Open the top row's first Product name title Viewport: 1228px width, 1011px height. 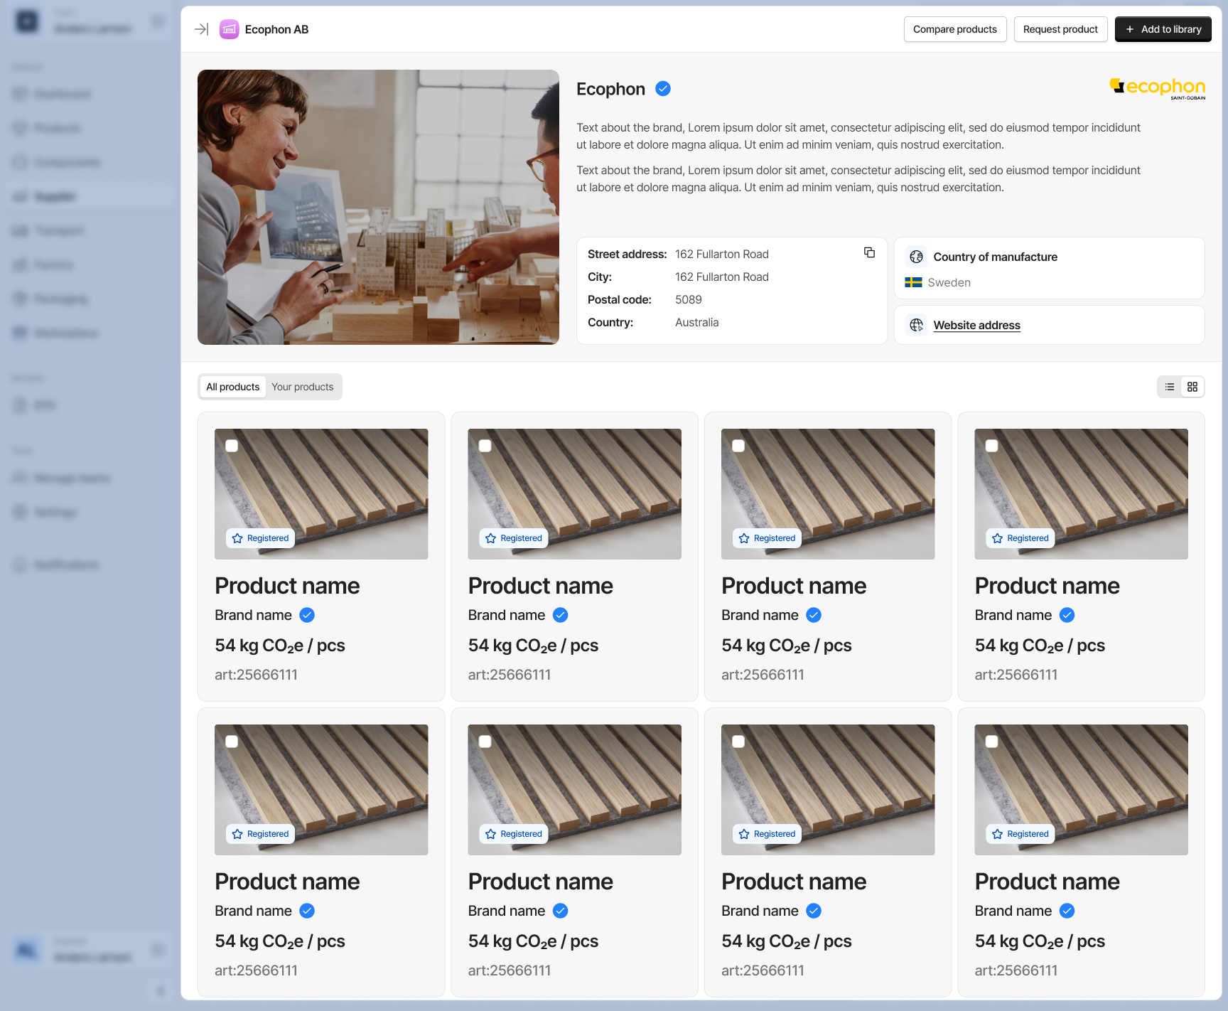pos(287,586)
